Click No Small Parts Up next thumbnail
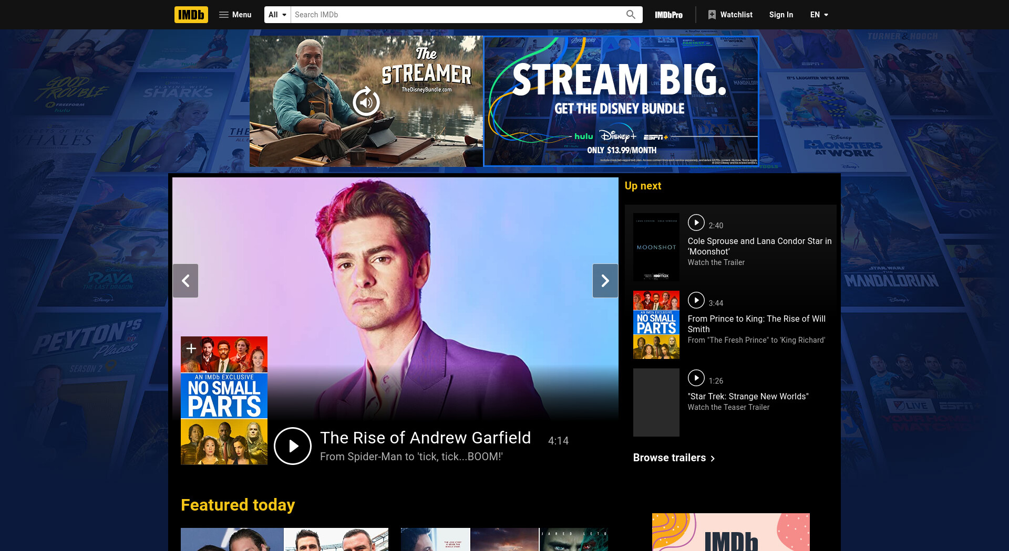Image resolution: width=1009 pixels, height=551 pixels. point(656,325)
